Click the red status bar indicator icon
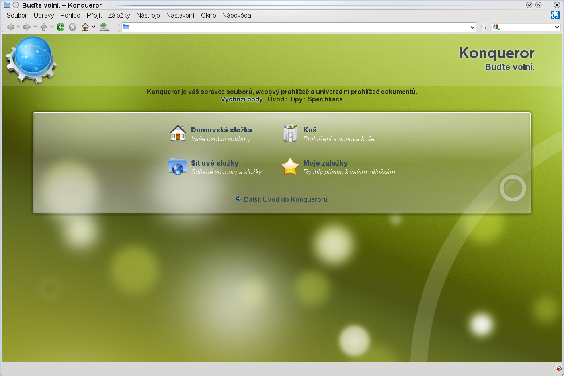The width and height of the screenshot is (564, 376). coord(559,368)
